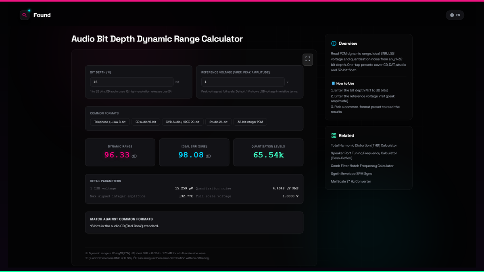Click the Overview info icon
484x272 pixels.
click(334, 44)
